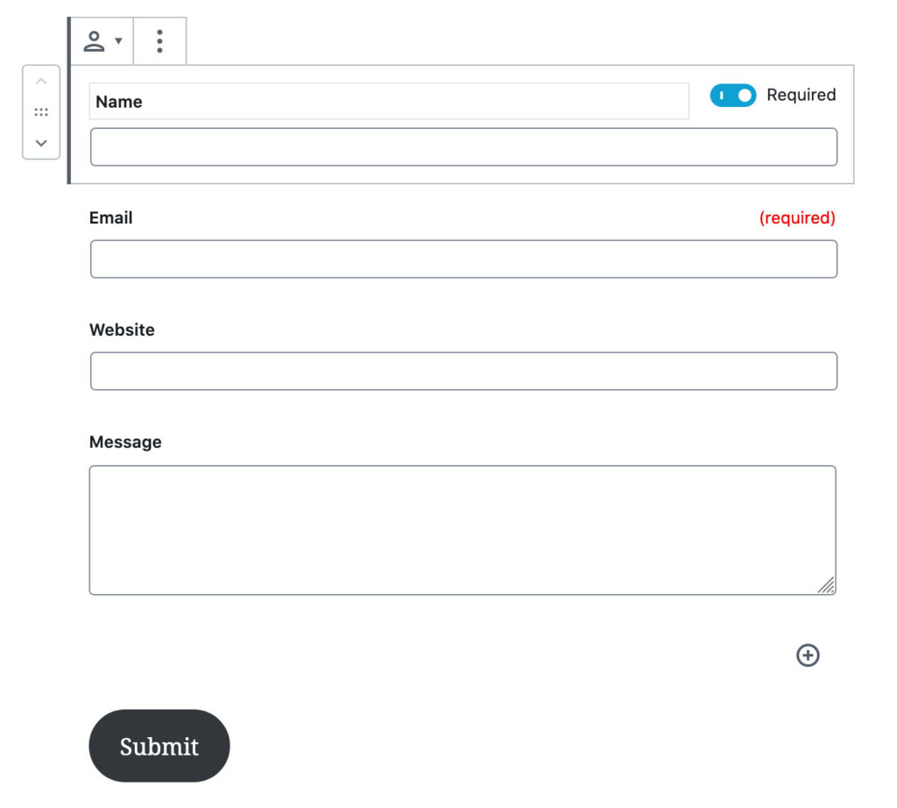Click the plus icon to add a block

pos(808,656)
